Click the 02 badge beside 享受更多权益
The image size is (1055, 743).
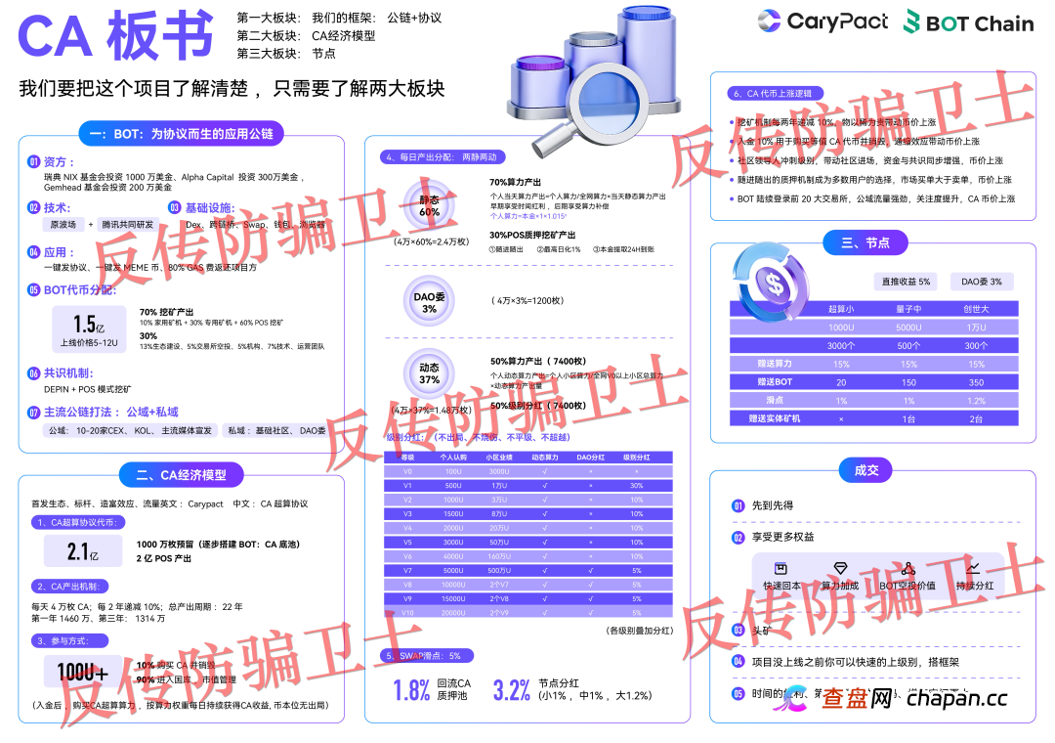coord(738,538)
